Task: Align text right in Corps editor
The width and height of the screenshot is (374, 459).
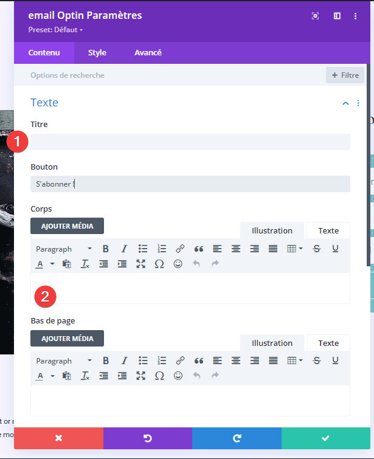Action: coord(255,249)
